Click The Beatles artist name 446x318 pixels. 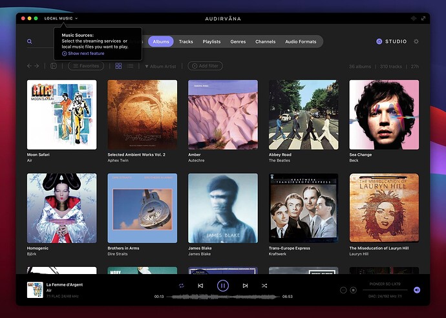pos(279,160)
